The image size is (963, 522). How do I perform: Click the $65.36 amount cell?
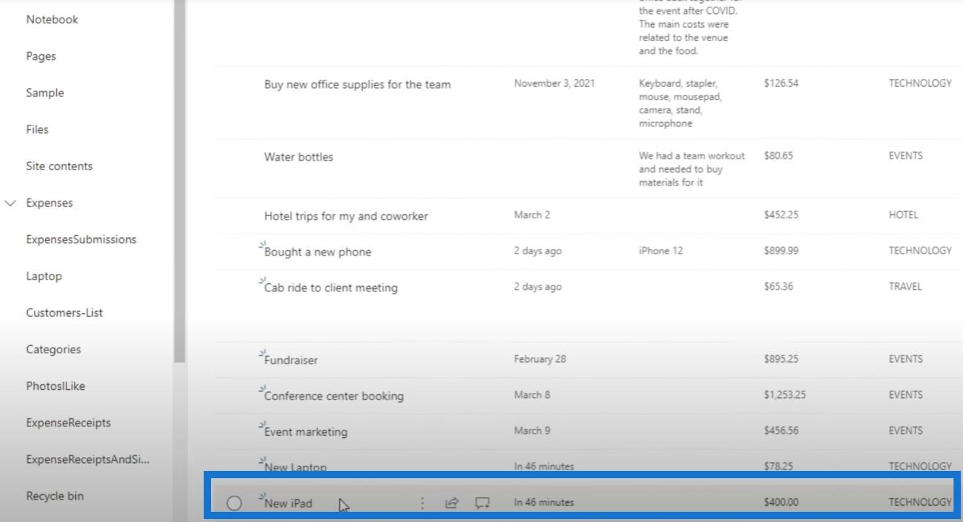point(778,286)
